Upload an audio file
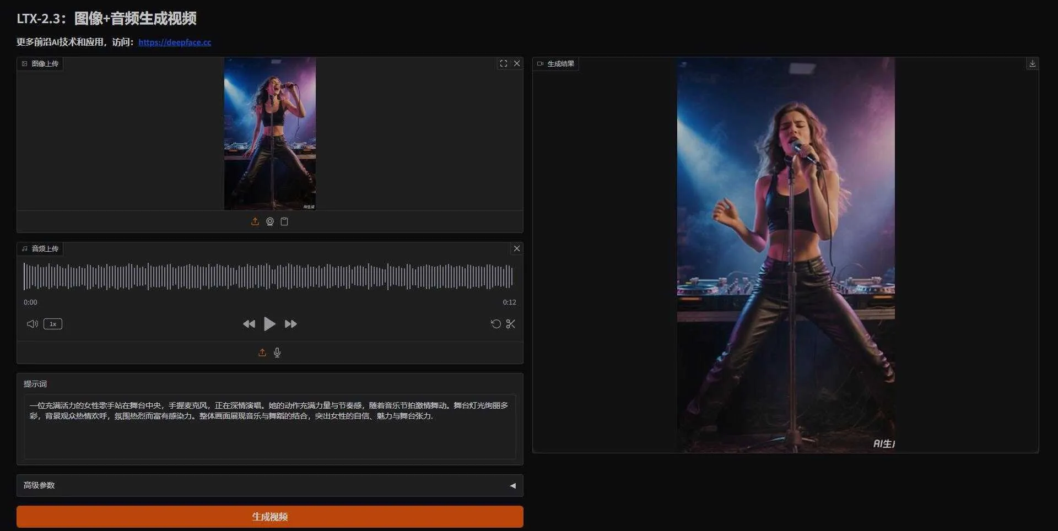 (262, 353)
